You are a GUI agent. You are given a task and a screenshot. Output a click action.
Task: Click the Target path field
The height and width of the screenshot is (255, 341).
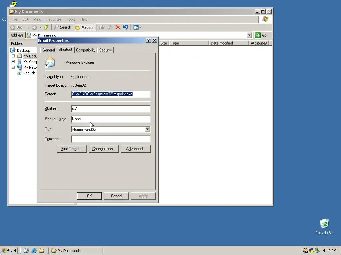tap(111, 94)
